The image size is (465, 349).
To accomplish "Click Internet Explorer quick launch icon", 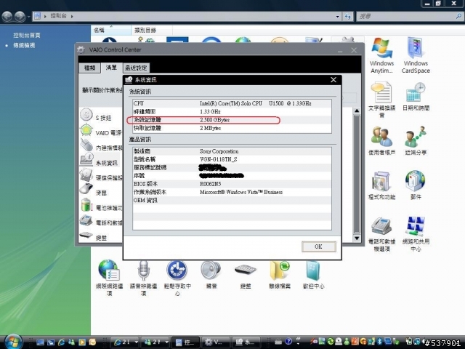I will tap(61, 342).
